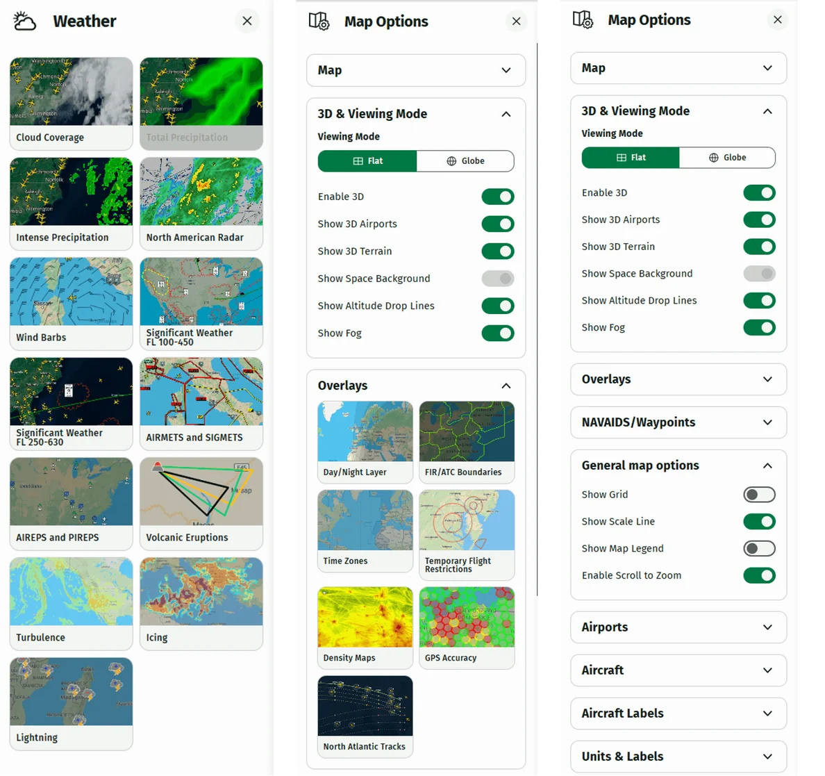Select Flat viewing mode in middle panel
This screenshot has width=825, height=776.
[367, 161]
